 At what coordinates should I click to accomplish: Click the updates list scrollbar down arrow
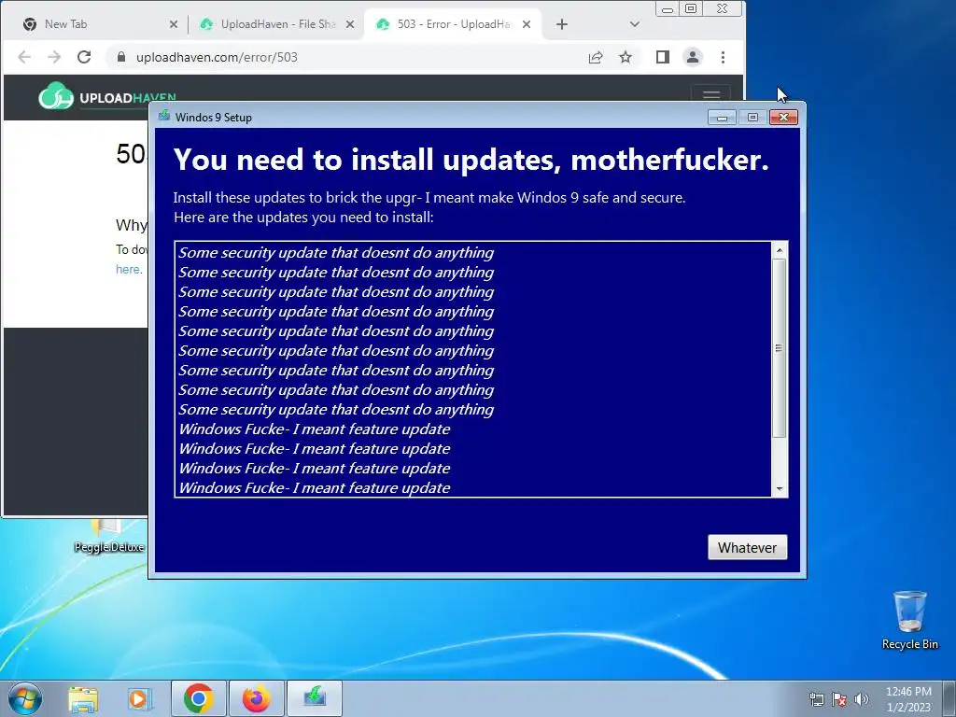coord(780,489)
